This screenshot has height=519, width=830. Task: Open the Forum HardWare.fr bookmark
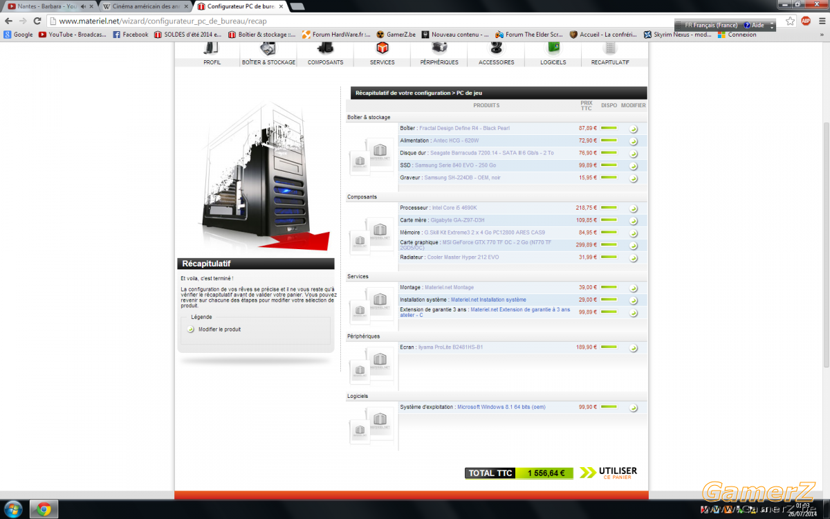(x=337, y=34)
